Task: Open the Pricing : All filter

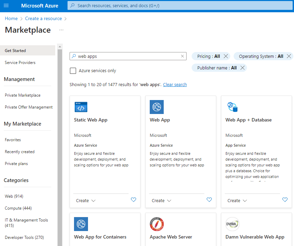Action: tap(208, 56)
